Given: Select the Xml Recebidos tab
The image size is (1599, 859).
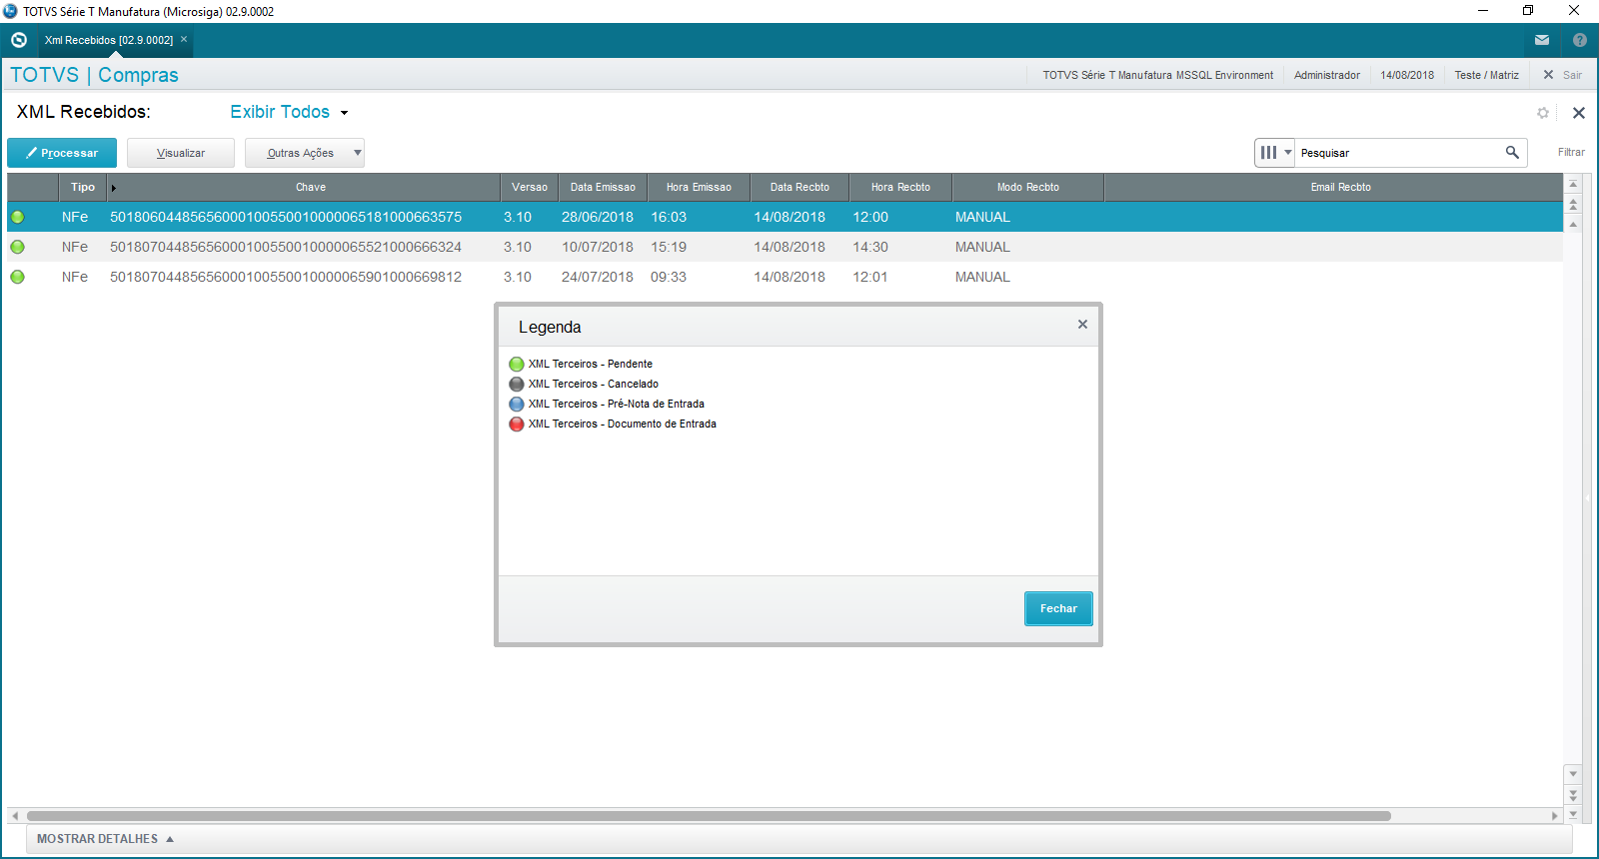Looking at the screenshot, I should (108, 40).
